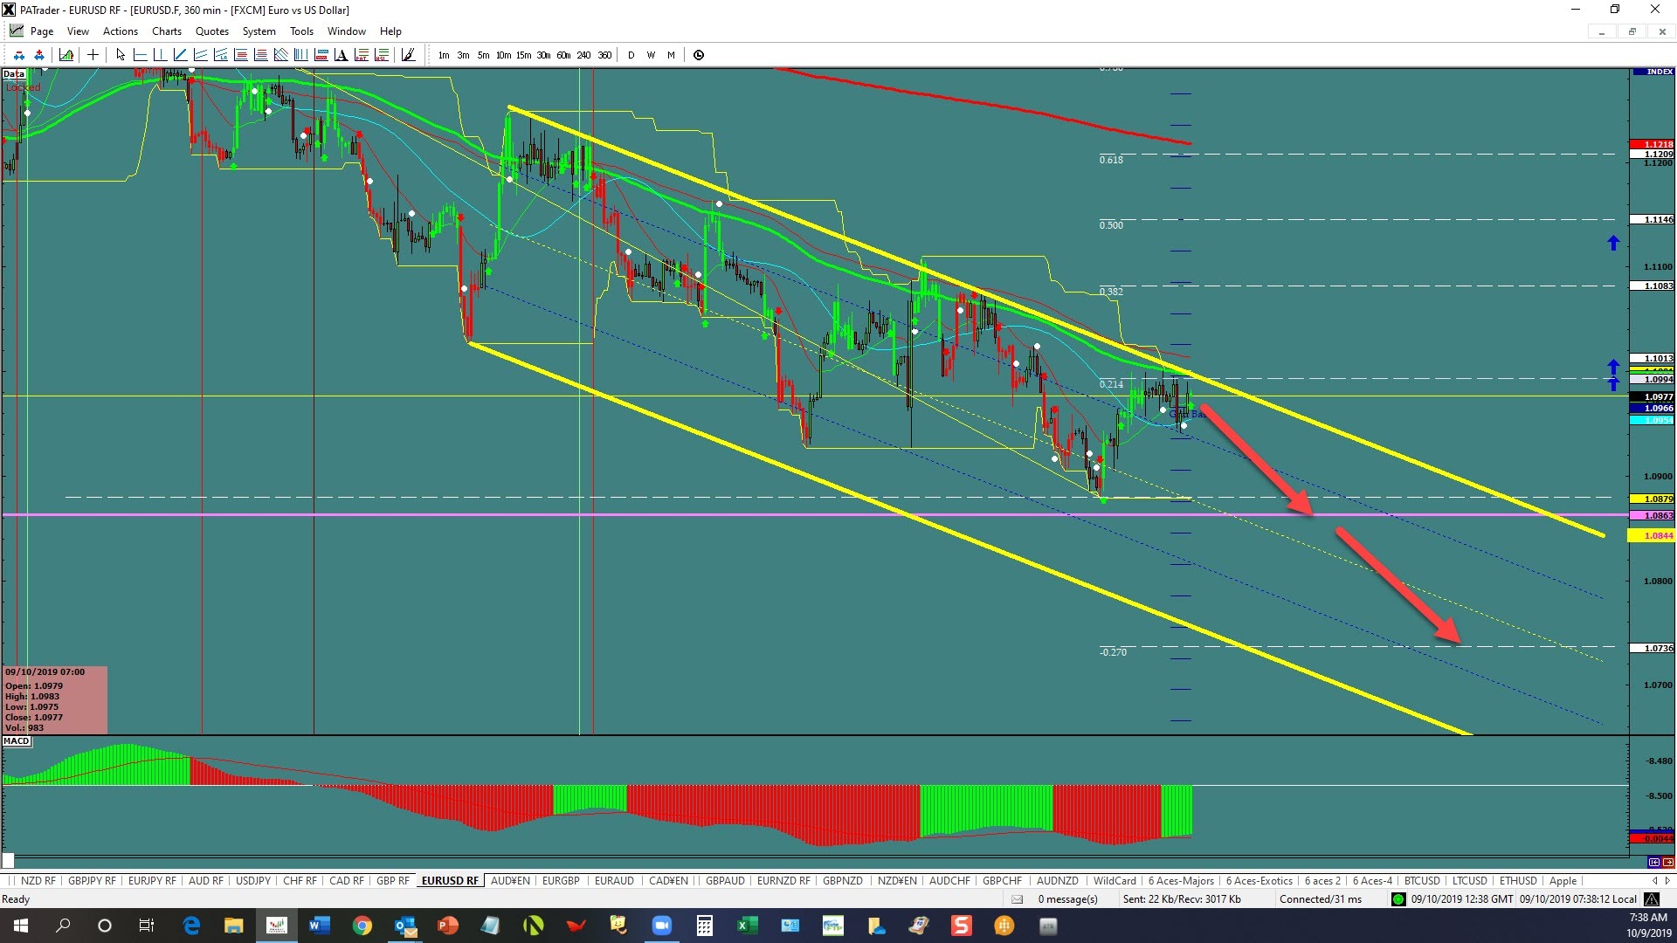Image resolution: width=1677 pixels, height=943 pixels.
Task: Select the trend line drawing tool
Action: [181, 55]
